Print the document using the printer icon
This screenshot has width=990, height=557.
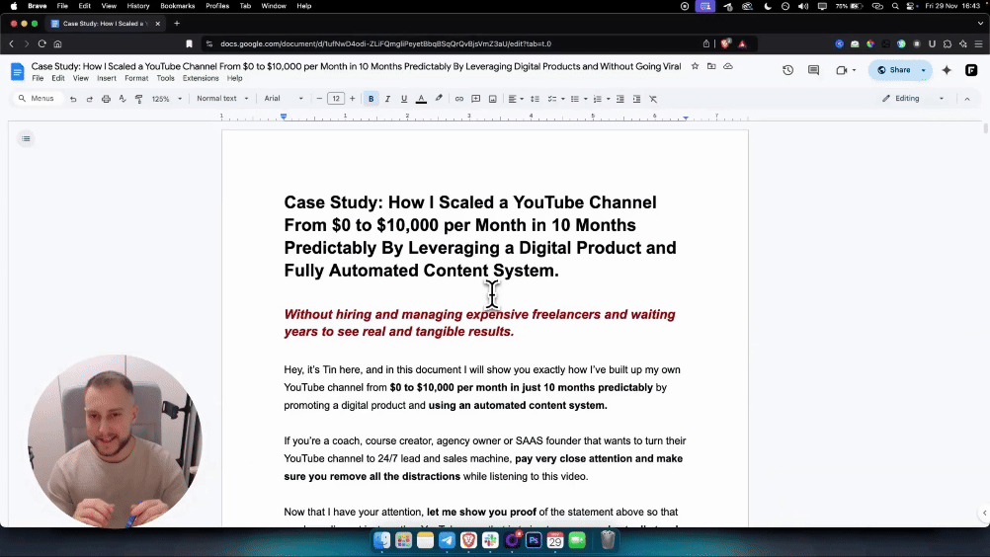106,99
